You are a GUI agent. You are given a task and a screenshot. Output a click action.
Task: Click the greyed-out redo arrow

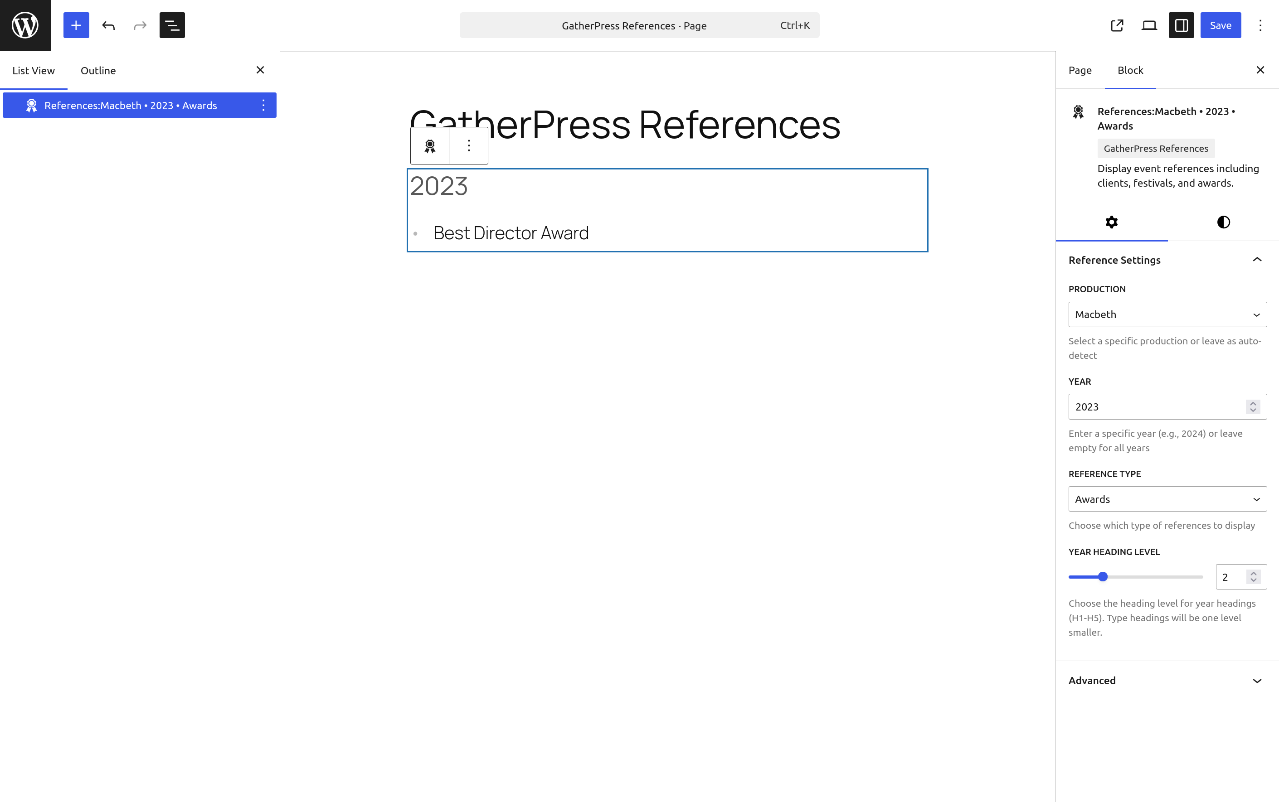pyautogui.click(x=140, y=25)
